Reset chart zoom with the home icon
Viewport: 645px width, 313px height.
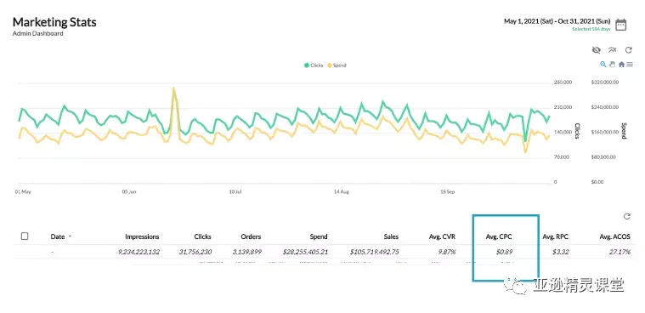[621, 65]
